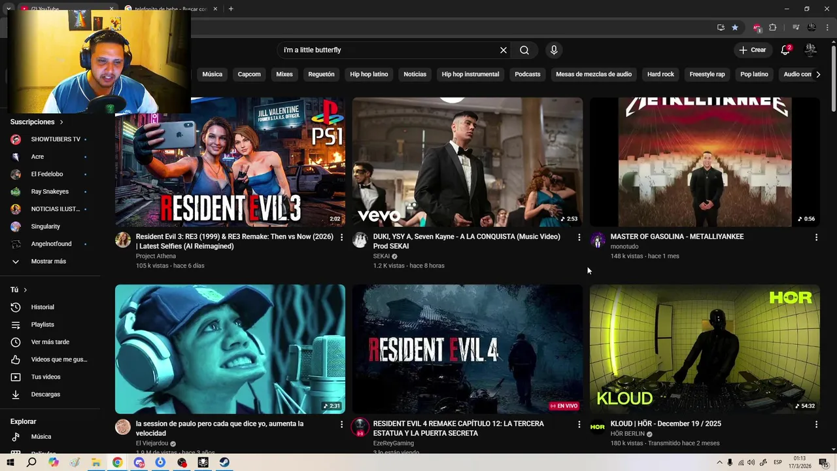Open more options for A LA CONQUISTA video
The image size is (837, 471).
tap(579, 237)
